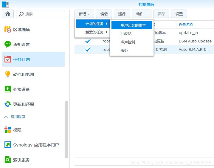Image resolution: width=214 pixels, height=168 pixels.
Task: Open 更新和还原 update and restore icon
Action: pos(8,104)
